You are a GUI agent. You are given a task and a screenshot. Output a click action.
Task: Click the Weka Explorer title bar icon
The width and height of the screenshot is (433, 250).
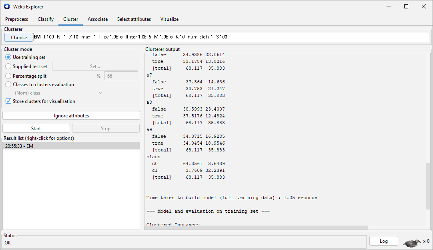(x=7, y=6)
